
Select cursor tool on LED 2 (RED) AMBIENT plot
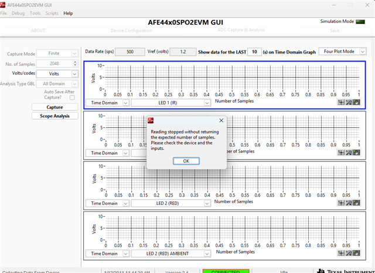tap(341, 253)
